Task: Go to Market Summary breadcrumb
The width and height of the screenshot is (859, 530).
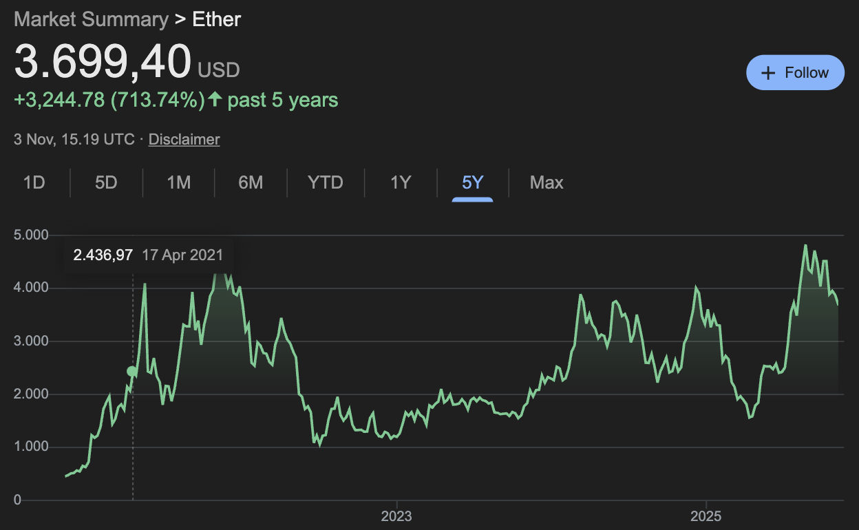Action: coord(91,19)
